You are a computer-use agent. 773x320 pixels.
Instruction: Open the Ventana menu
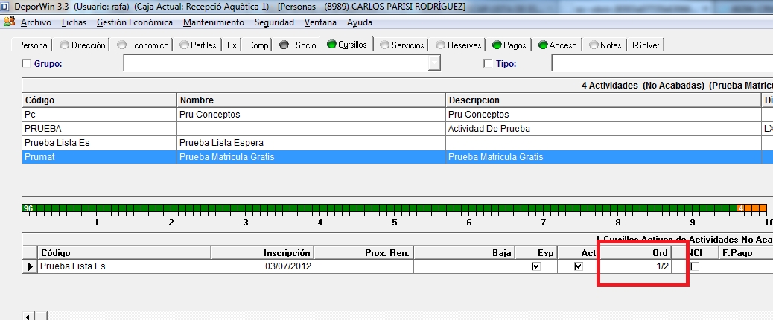(x=320, y=22)
